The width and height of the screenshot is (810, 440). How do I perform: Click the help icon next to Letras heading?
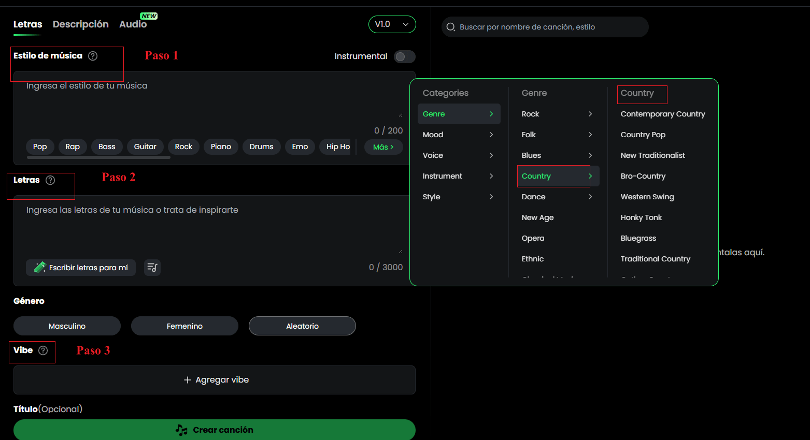(50, 180)
